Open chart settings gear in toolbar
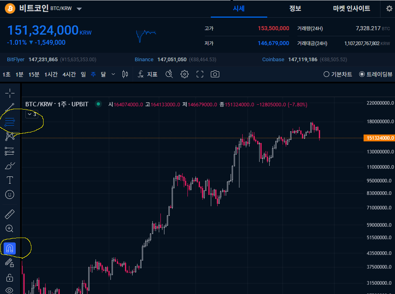395x294 pixels. click(x=185, y=74)
